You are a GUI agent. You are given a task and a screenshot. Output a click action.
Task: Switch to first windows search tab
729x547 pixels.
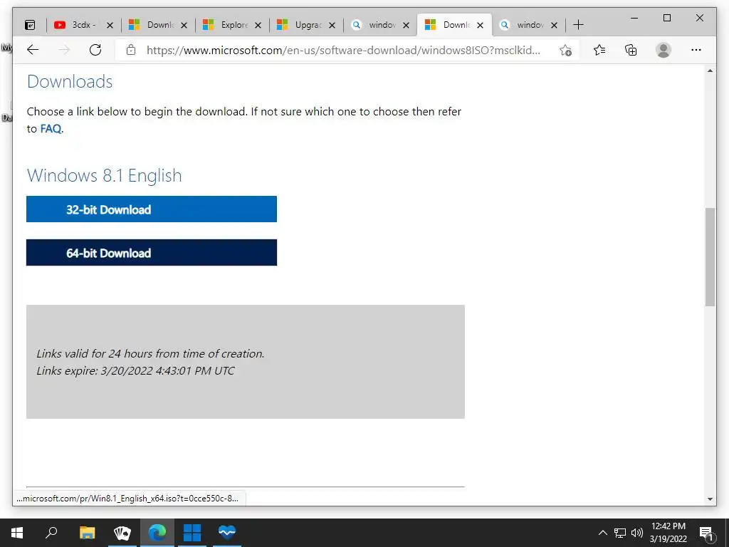[374, 25]
